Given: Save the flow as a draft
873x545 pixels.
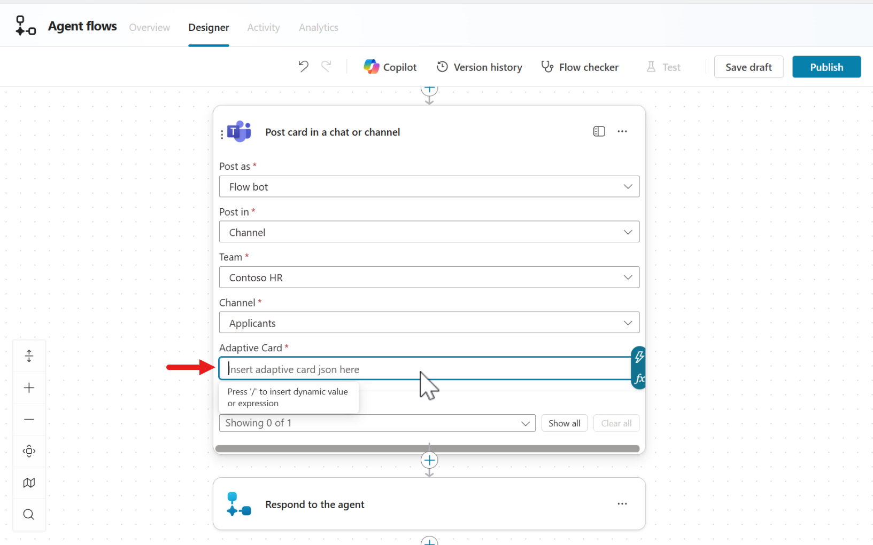Looking at the screenshot, I should point(748,67).
